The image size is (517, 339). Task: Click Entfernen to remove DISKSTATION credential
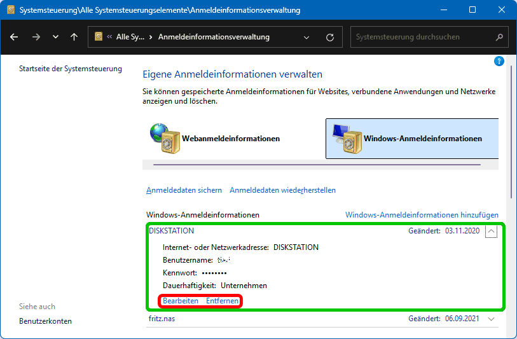[223, 301]
